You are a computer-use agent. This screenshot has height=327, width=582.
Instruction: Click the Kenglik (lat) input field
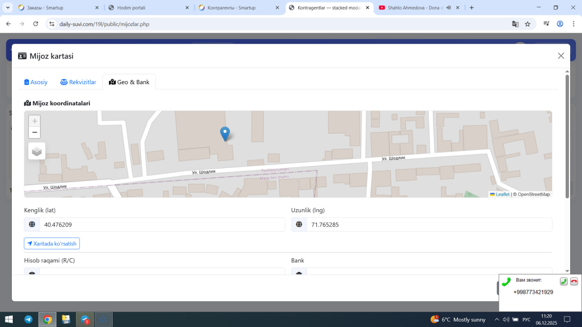162,225
